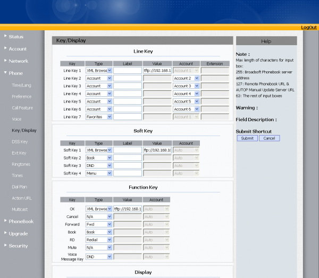Open Line Key 5 Type dropdown

pos(99,102)
